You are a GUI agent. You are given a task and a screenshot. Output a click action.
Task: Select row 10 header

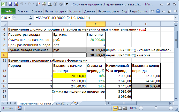click(4, 55)
